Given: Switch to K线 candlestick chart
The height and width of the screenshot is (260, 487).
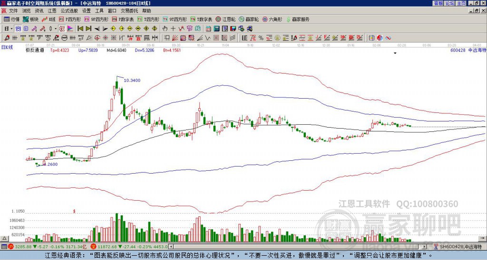Looking at the screenshot, I should click(x=49, y=19).
